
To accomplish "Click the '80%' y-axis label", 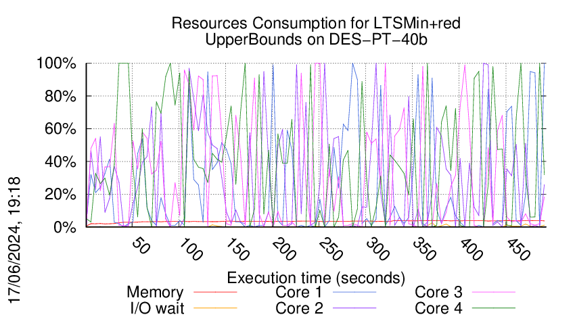I will click(60, 97).
